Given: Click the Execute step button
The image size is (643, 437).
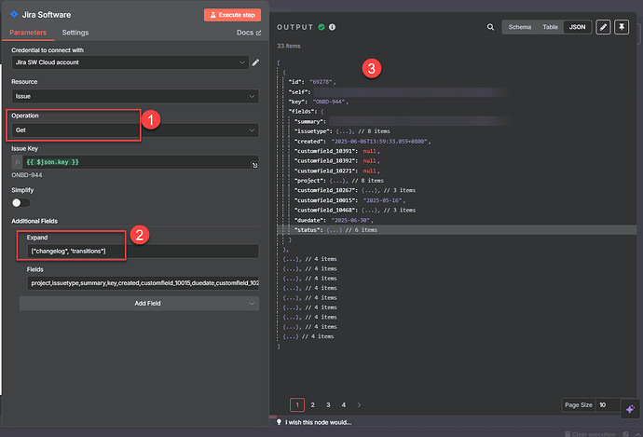Looking at the screenshot, I should pos(233,15).
